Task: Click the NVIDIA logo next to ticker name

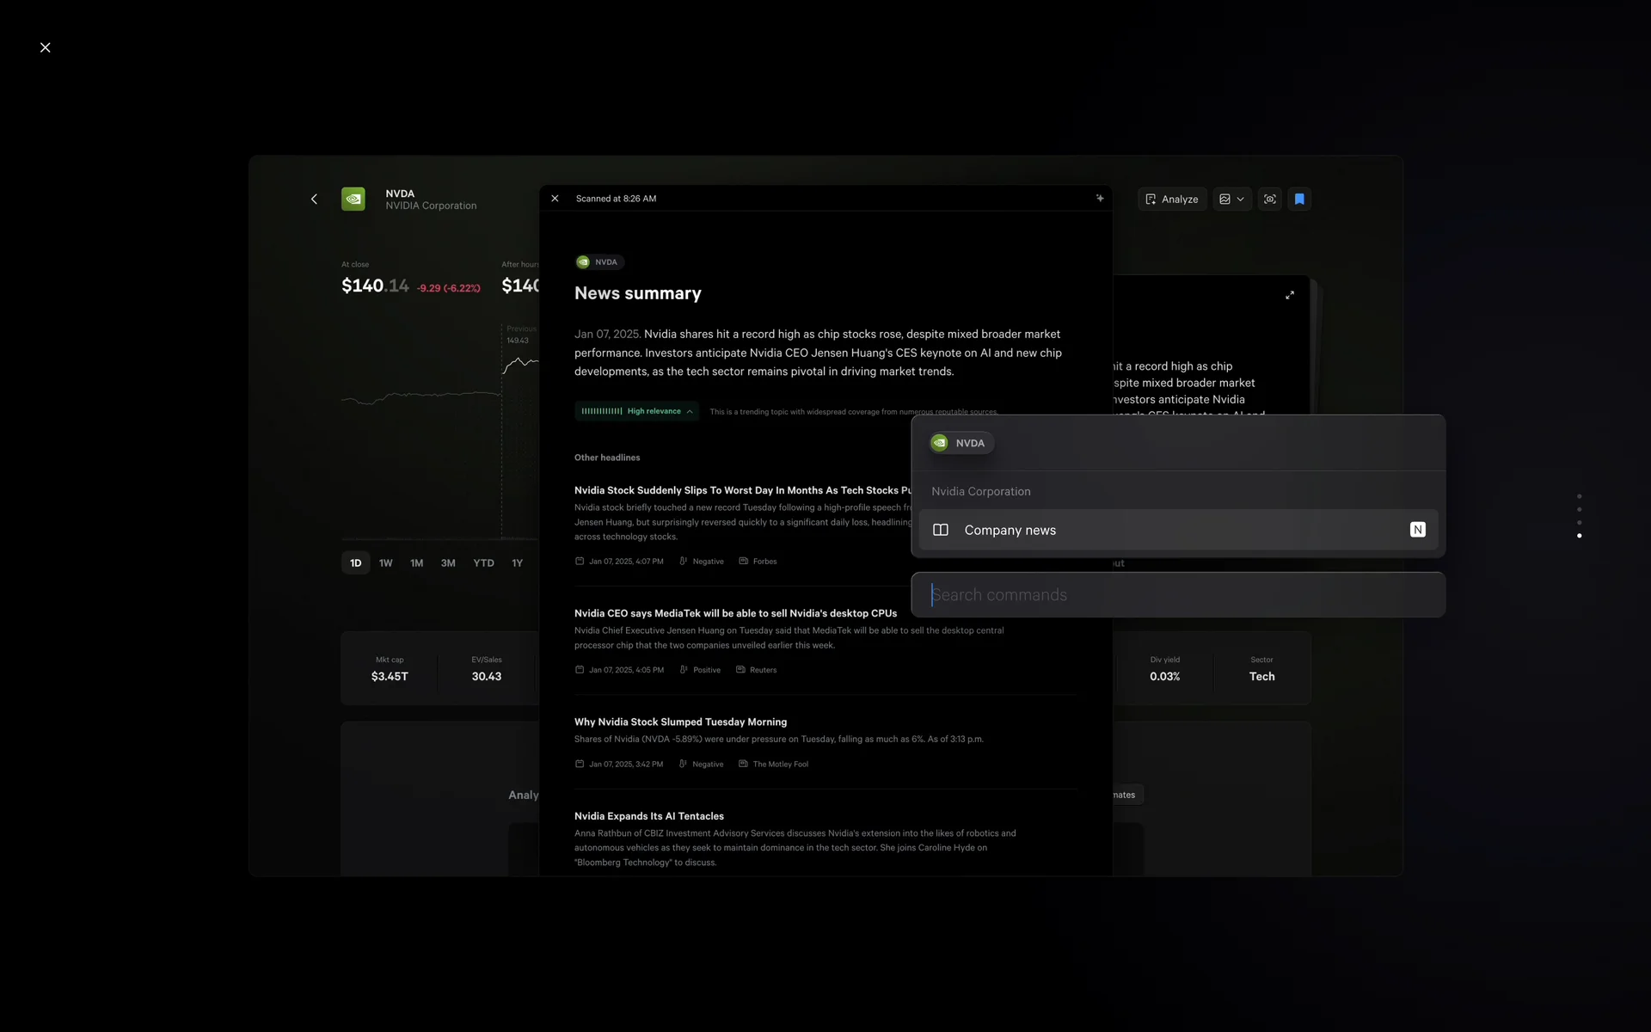Action: [353, 199]
